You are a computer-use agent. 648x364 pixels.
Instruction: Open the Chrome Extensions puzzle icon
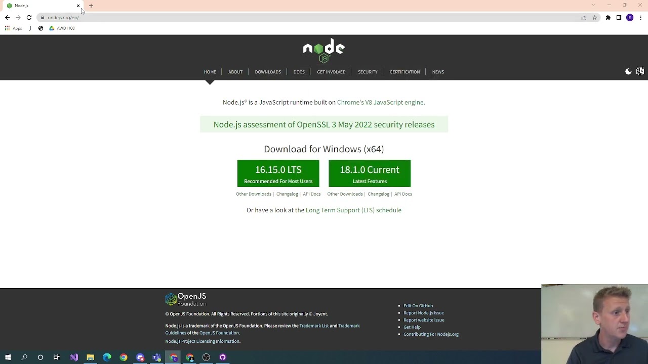click(x=608, y=18)
